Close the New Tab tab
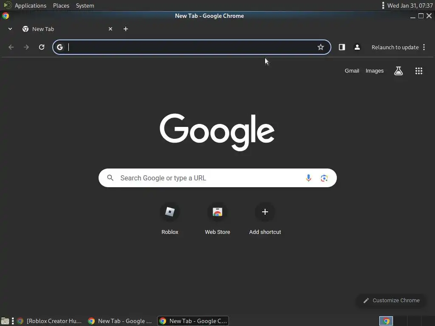The height and width of the screenshot is (326, 435). [x=110, y=29]
